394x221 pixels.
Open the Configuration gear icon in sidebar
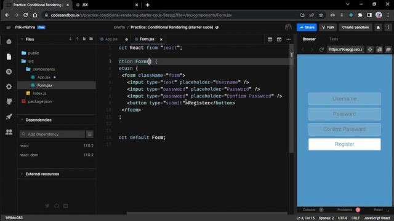coord(9,87)
